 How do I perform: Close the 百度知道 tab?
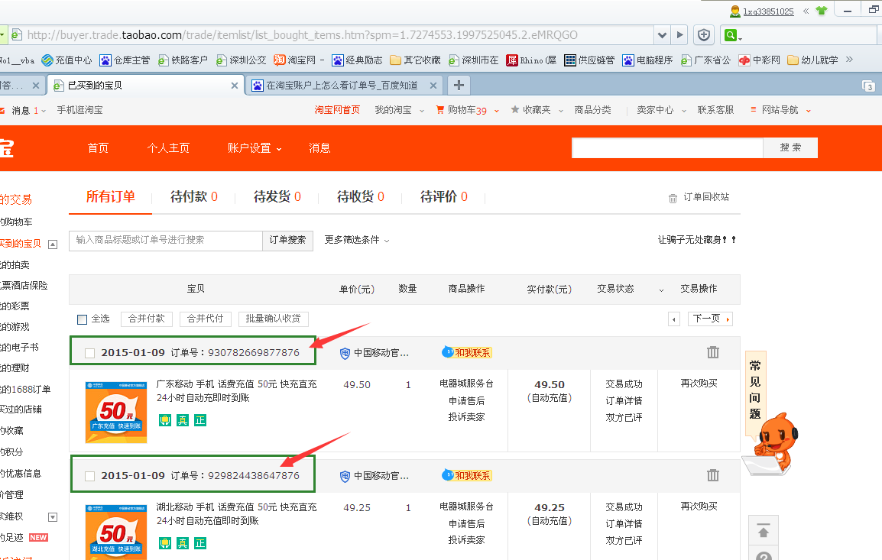point(433,86)
